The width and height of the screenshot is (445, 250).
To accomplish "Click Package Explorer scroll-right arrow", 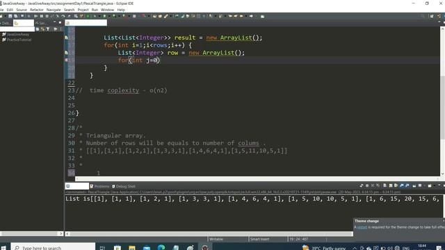I will (61, 233).
